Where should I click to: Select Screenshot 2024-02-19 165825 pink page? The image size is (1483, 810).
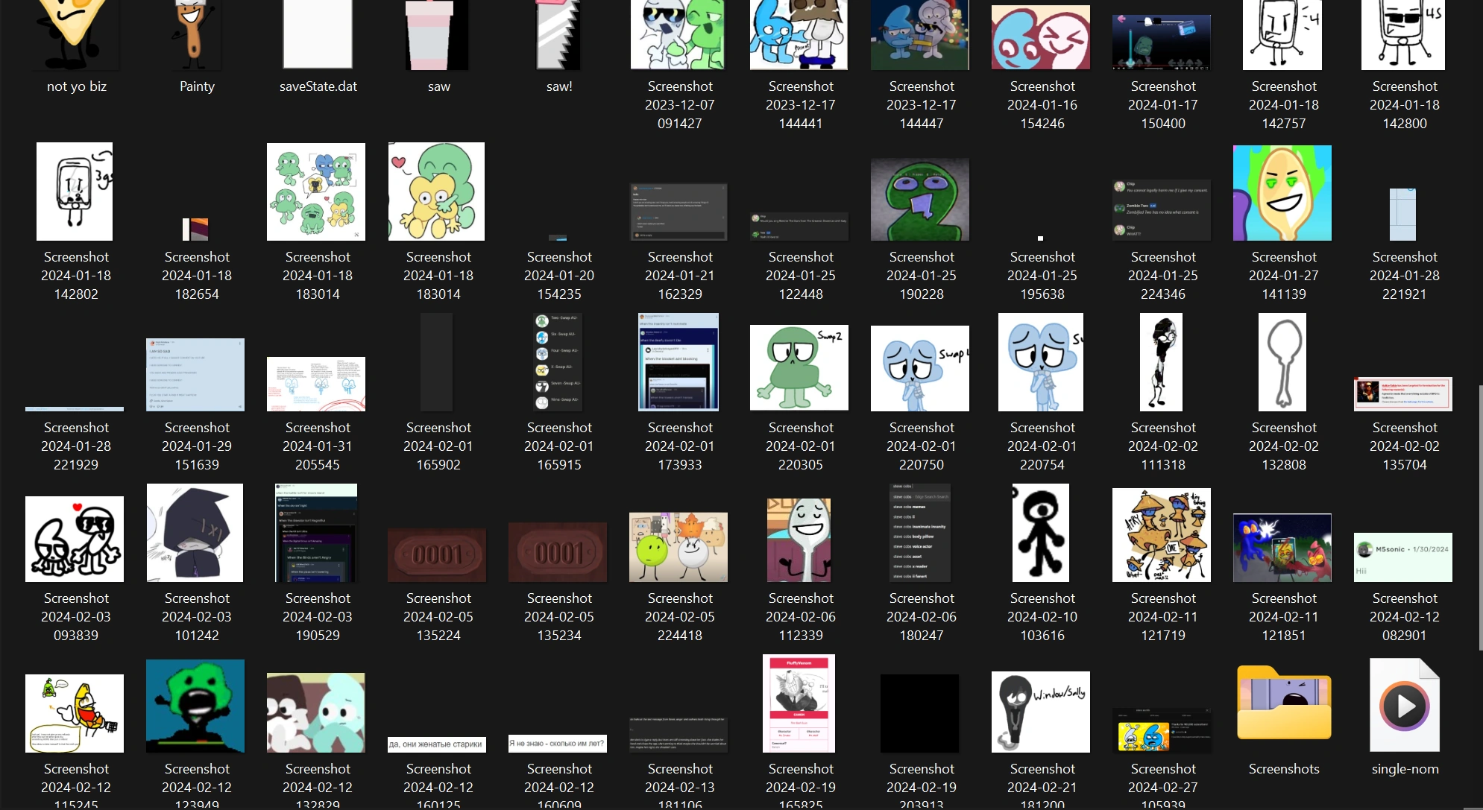[799, 703]
